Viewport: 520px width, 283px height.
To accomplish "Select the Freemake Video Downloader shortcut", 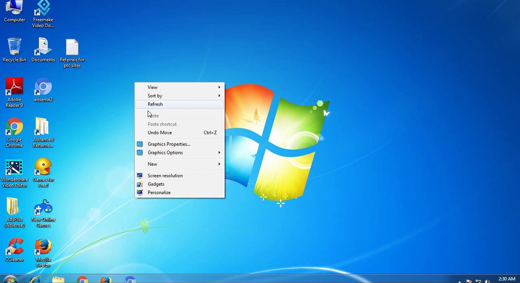I will coord(43,15).
